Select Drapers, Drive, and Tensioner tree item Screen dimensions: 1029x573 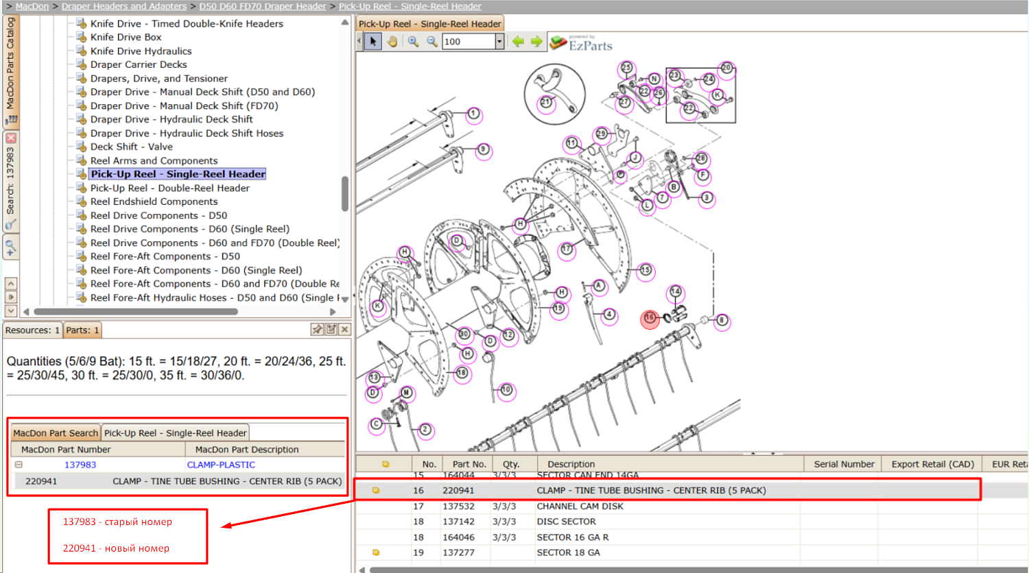[159, 78]
